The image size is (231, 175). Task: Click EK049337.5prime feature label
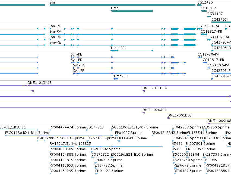coord(186,127)
